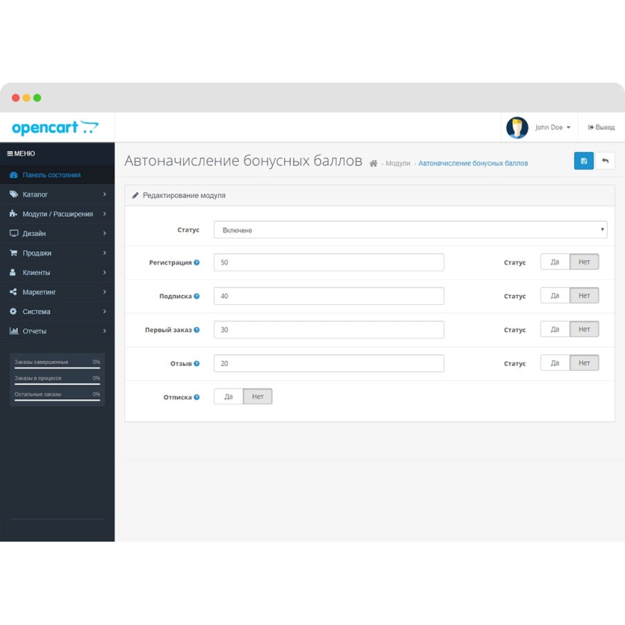This screenshot has height=625, width=625.
Task: Click the Первый заказ points field with 30
Action: coord(329,330)
